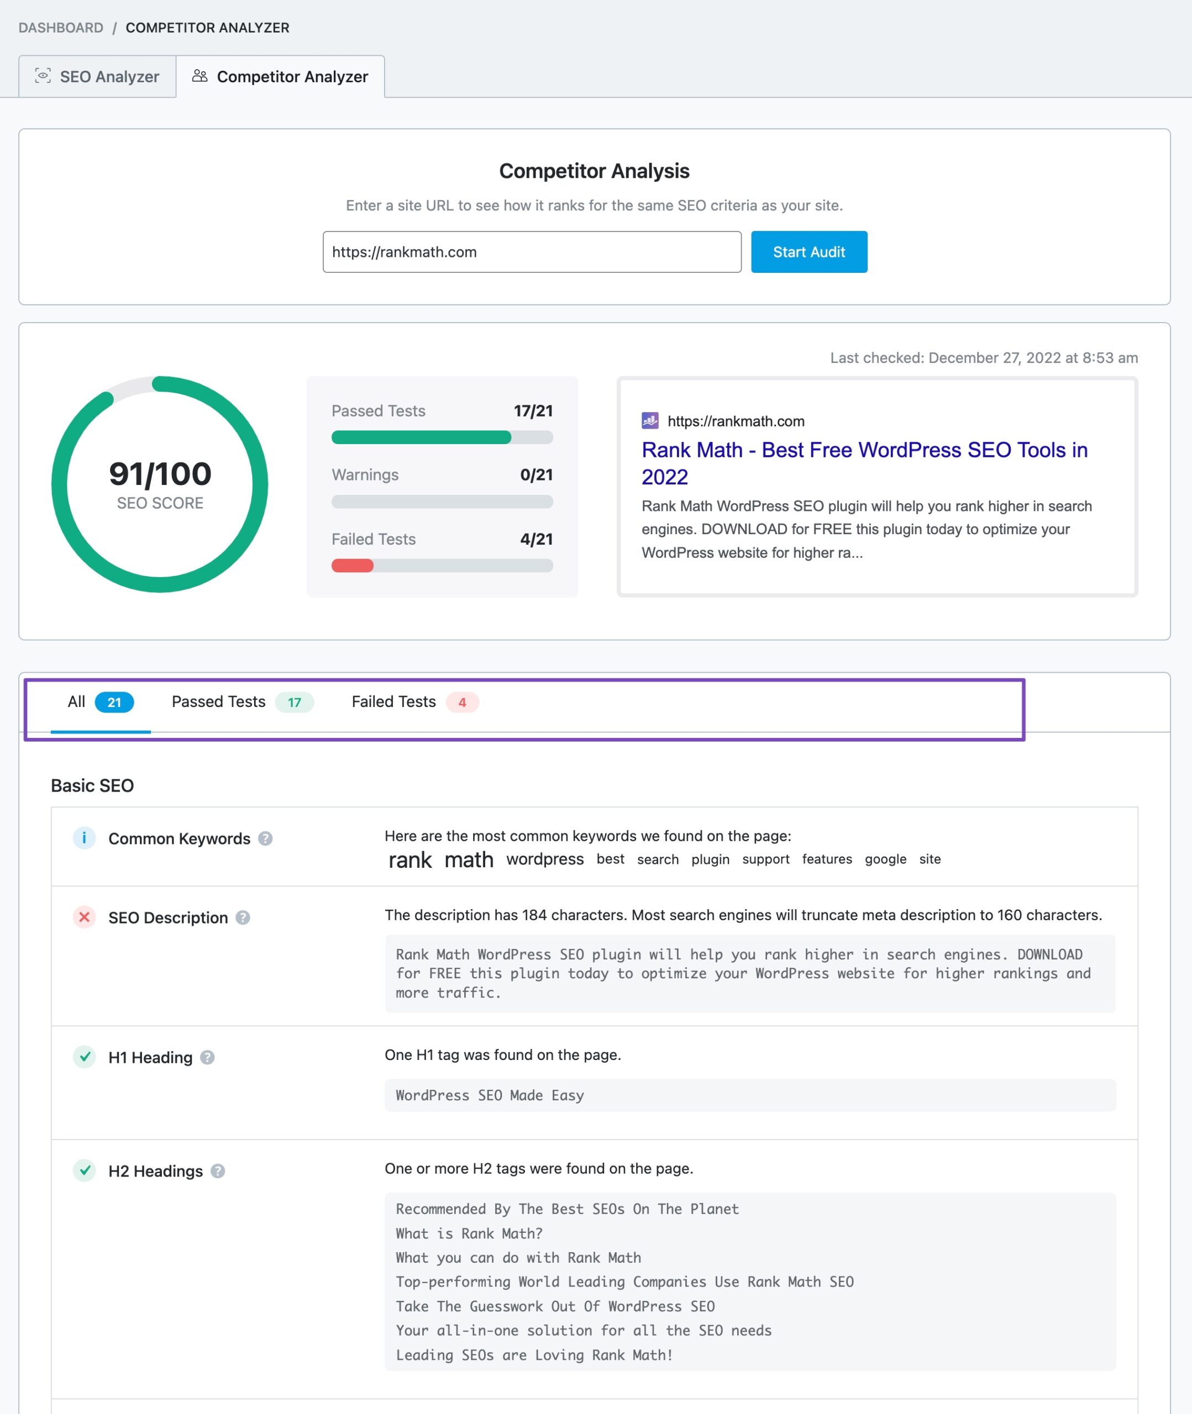
Task: Click the 'support' common keyword
Action: (765, 859)
